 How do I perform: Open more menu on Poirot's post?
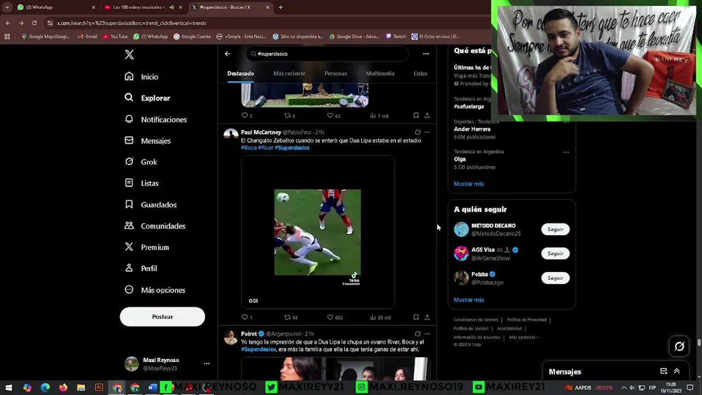click(427, 334)
